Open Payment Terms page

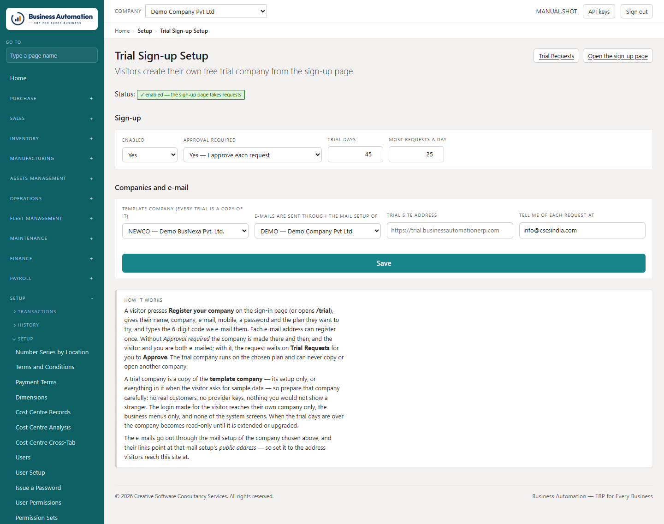tap(36, 382)
